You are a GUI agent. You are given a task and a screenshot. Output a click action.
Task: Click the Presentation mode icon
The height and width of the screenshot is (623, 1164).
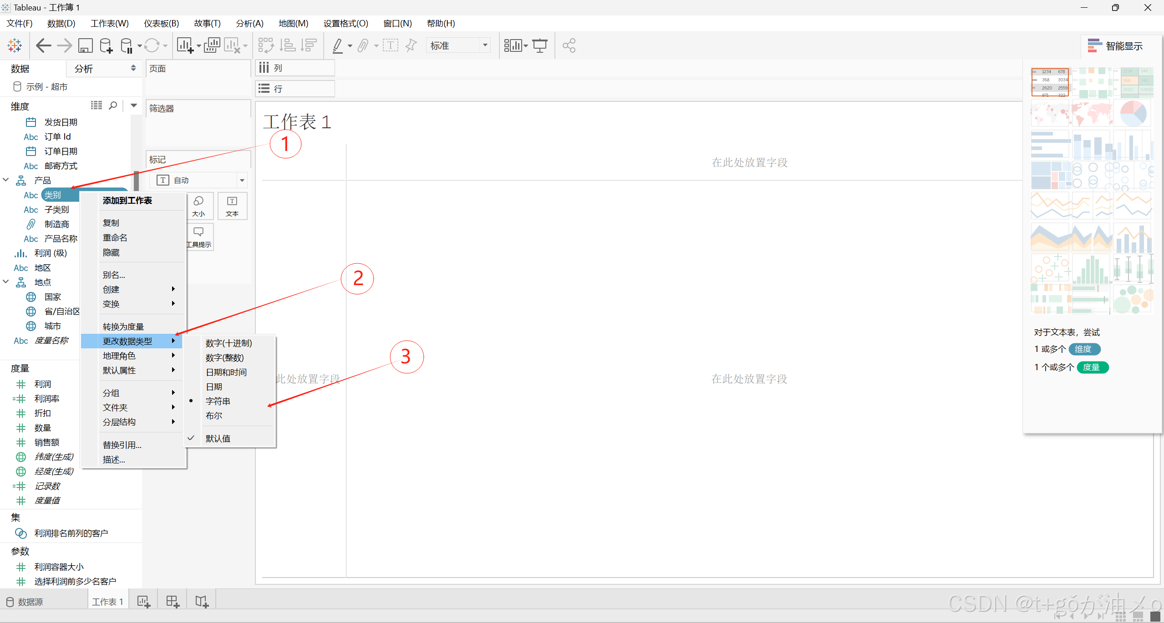click(x=540, y=45)
